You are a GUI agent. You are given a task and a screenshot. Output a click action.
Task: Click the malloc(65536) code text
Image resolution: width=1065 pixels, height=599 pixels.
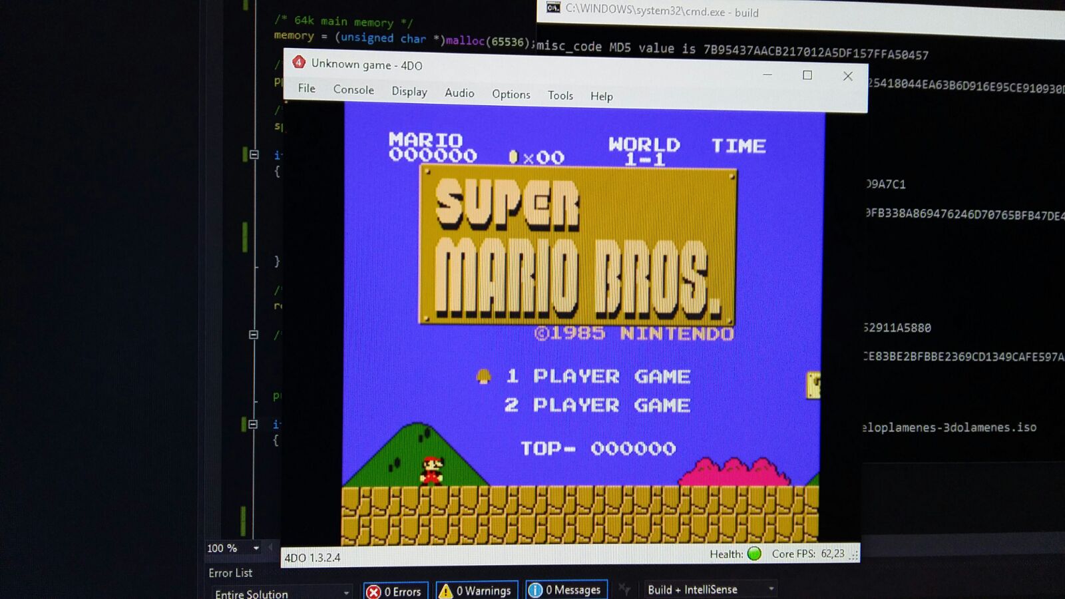click(x=488, y=41)
